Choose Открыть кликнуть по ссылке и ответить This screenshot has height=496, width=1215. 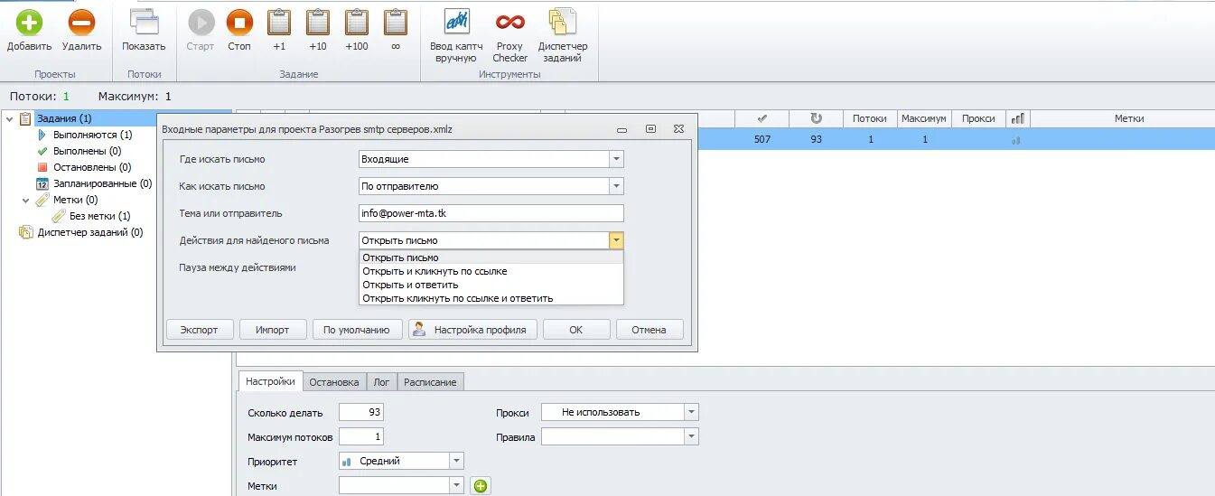coord(491,298)
